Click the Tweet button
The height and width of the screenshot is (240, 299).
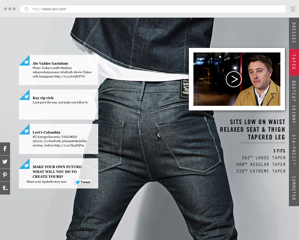pyautogui.click(x=83, y=182)
